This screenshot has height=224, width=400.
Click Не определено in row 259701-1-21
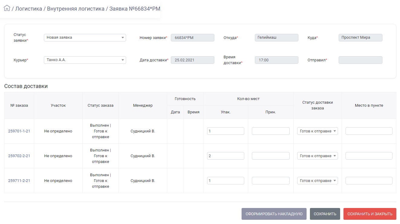[58, 131]
